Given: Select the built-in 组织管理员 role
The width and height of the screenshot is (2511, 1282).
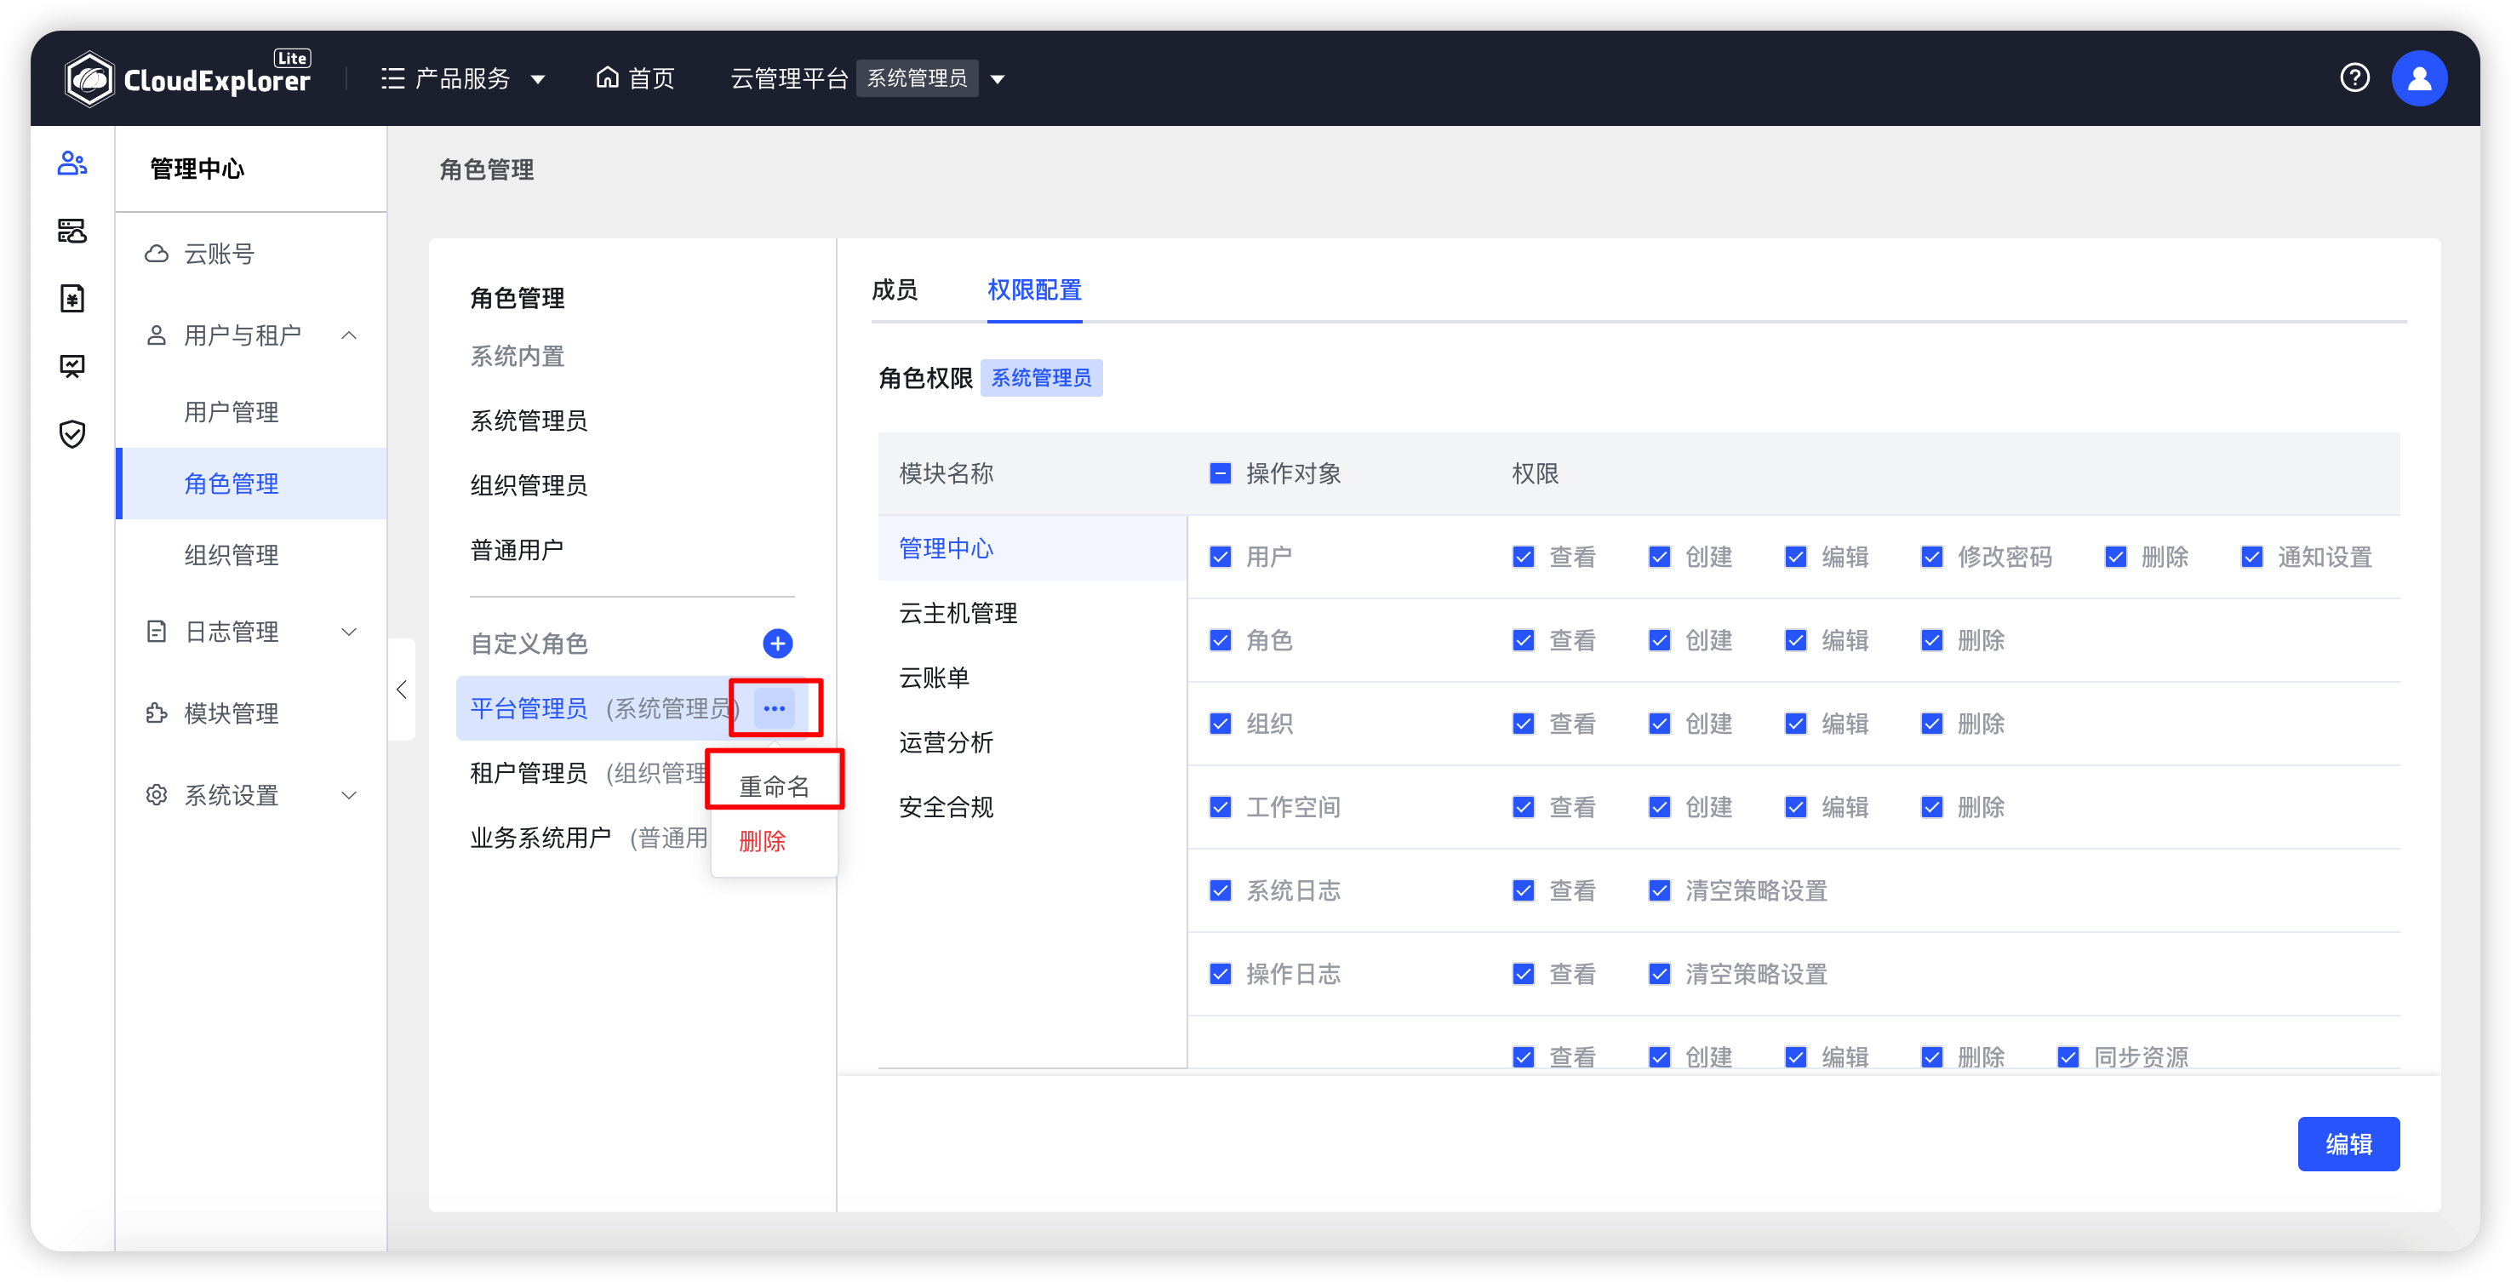Looking at the screenshot, I should tap(529, 484).
